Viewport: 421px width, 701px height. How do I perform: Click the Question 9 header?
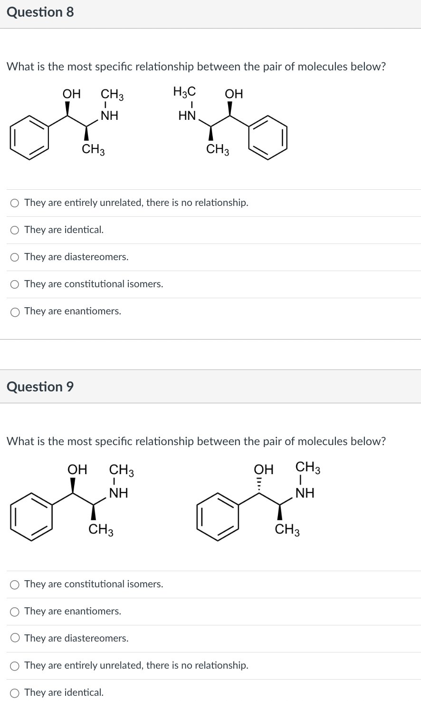coord(40,387)
